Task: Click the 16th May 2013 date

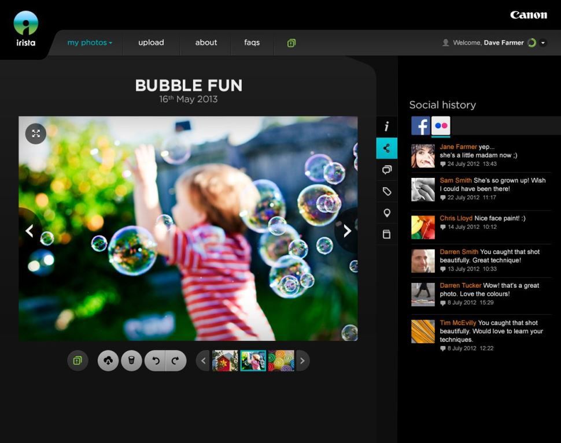Action: (188, 99)
